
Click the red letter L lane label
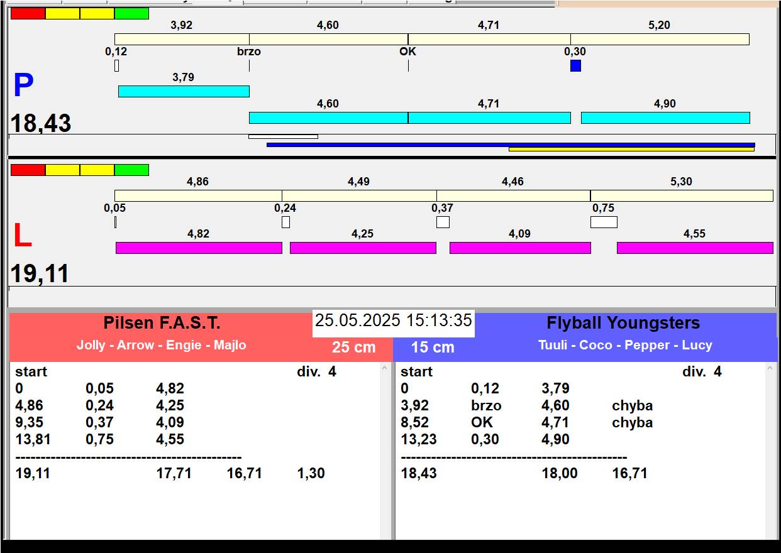pyautogui.click(x=22, y=236)
